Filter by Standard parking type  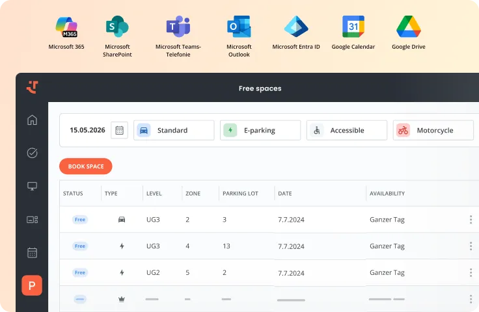(x=174, y=130)
